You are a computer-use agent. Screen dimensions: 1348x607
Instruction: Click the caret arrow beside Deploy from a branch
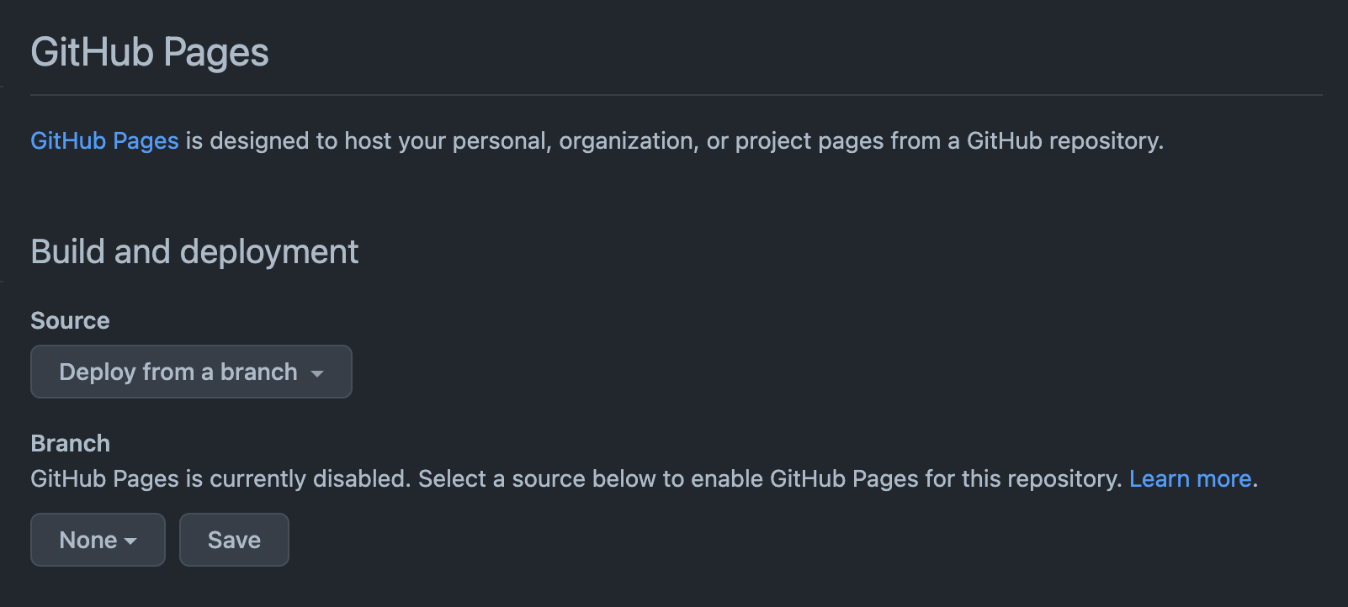pos(317,373)
